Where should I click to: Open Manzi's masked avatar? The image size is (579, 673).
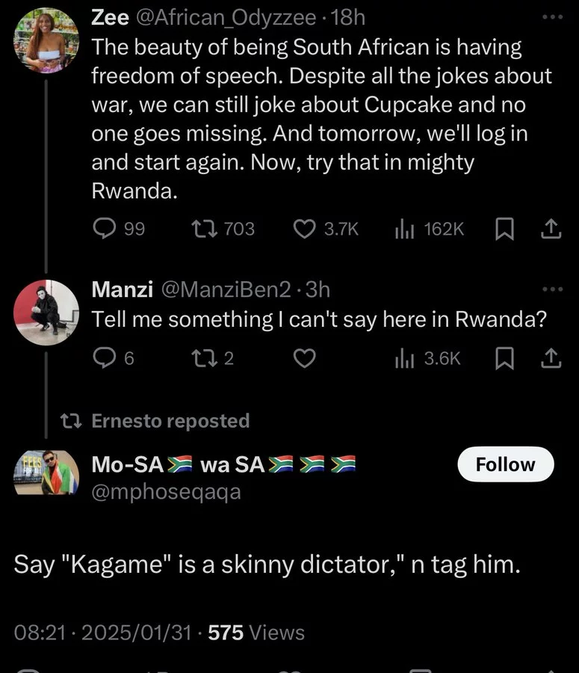pyautogui.click(x=46, y=313)
